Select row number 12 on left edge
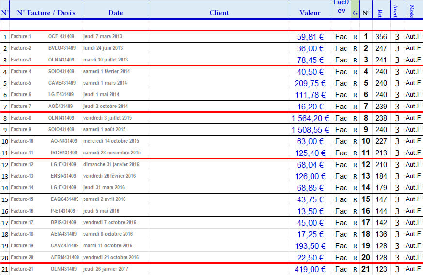The image size is (423, 275). (x=5, y=165)
